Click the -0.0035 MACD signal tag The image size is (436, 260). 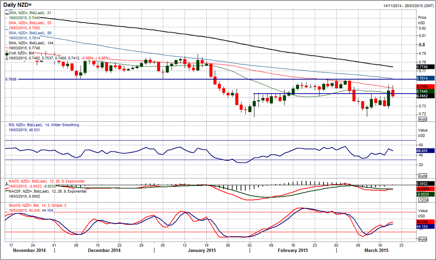(425, 194)
